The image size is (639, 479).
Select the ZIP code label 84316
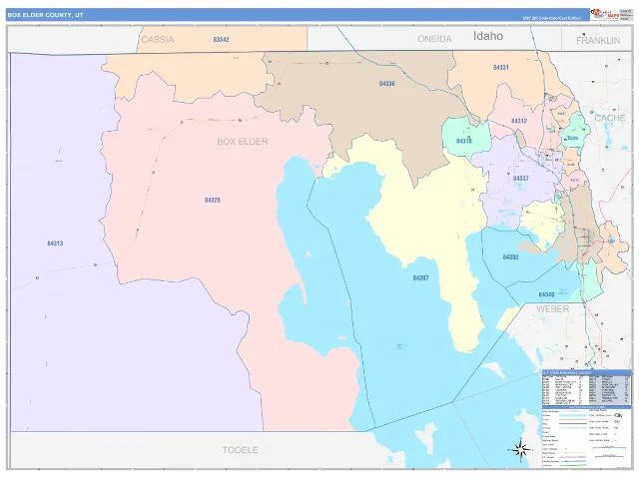tap(463, 141)
